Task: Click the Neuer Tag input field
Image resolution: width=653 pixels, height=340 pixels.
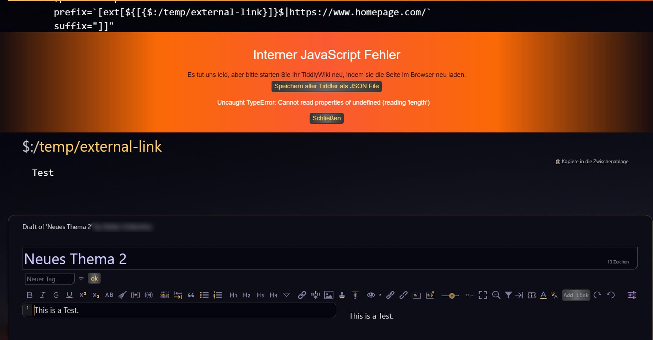Action: pyautogui.click(x=49, y=279)
